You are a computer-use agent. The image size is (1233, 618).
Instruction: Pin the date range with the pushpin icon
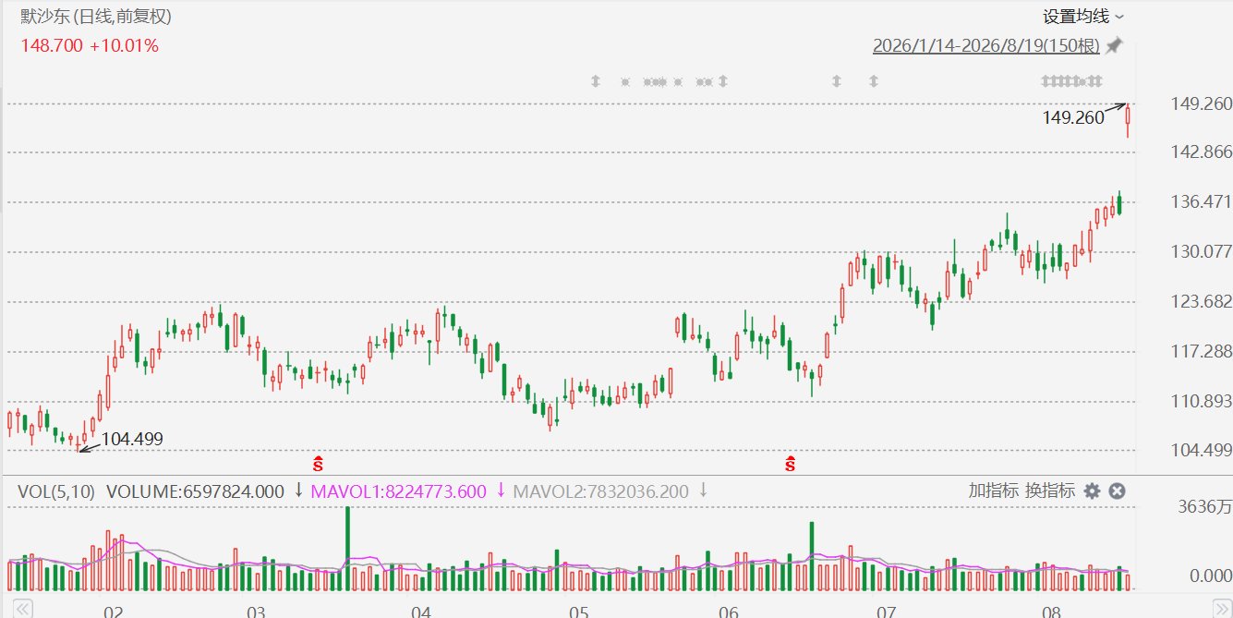tap(1115, 45)
